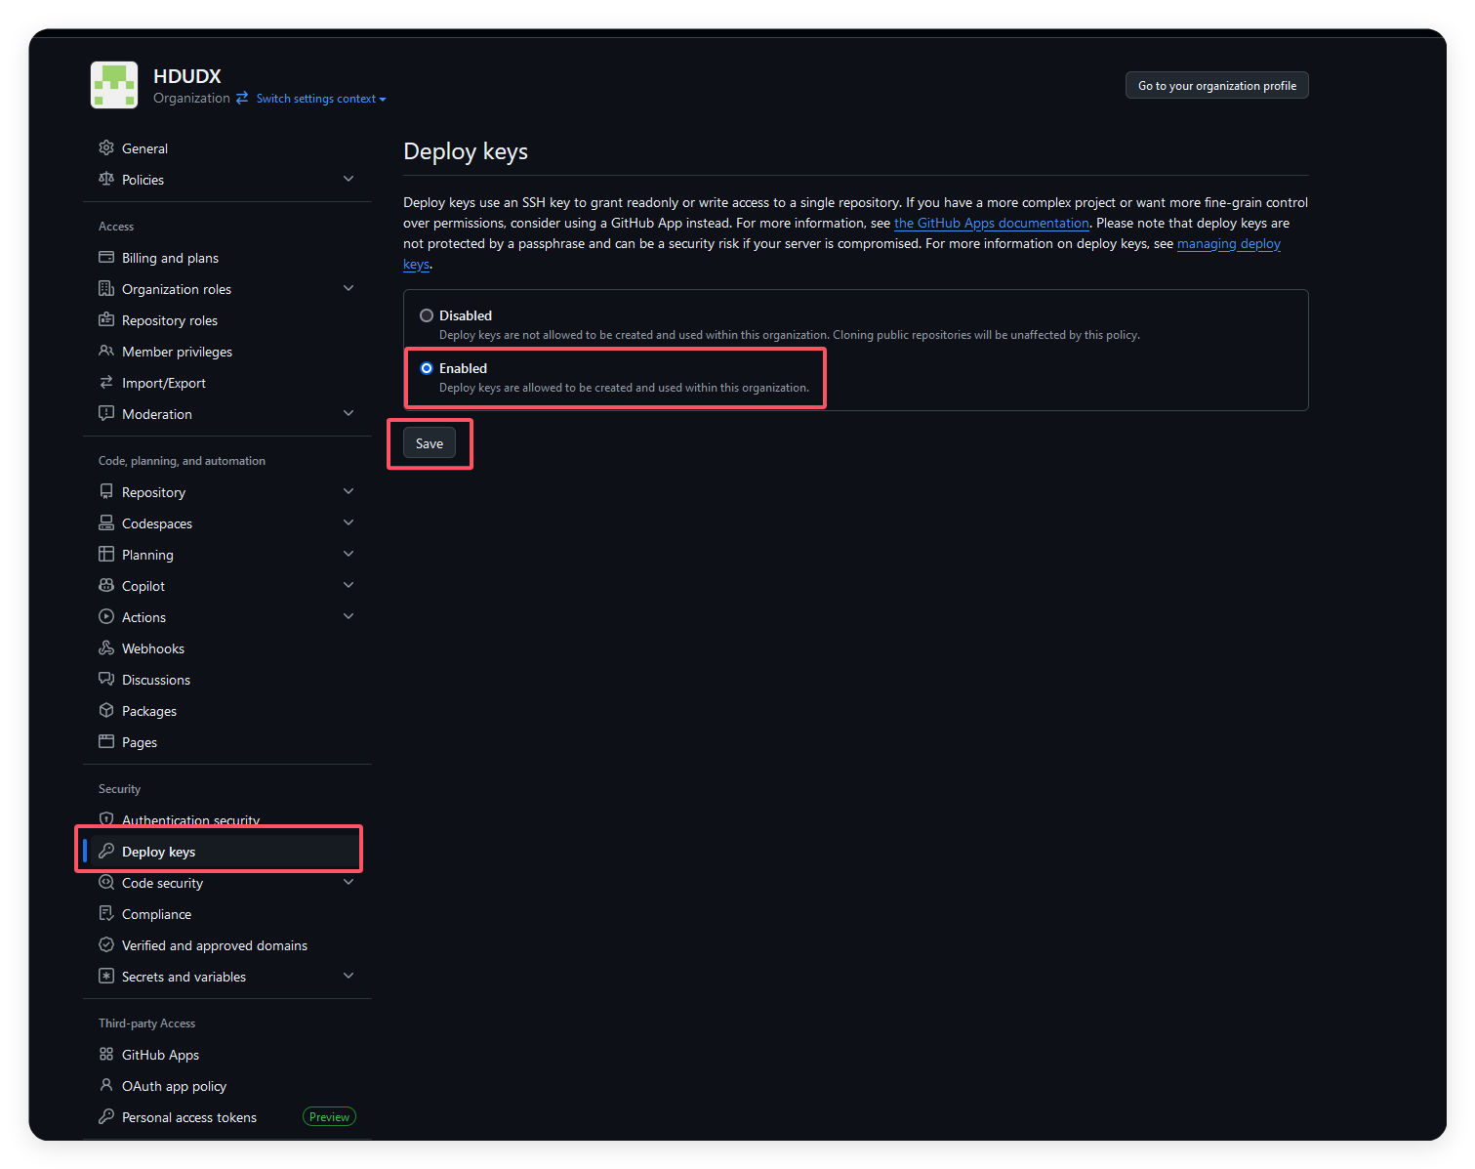Click the General gear icon

(x=106, y=147)
